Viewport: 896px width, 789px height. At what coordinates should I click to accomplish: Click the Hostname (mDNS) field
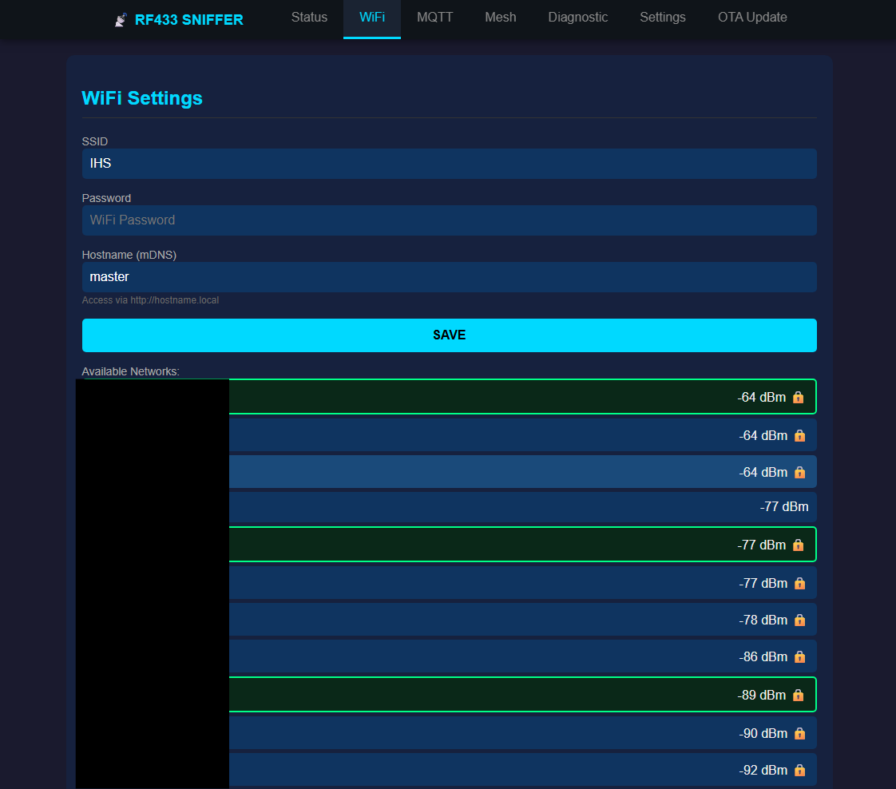pos(449,277)
